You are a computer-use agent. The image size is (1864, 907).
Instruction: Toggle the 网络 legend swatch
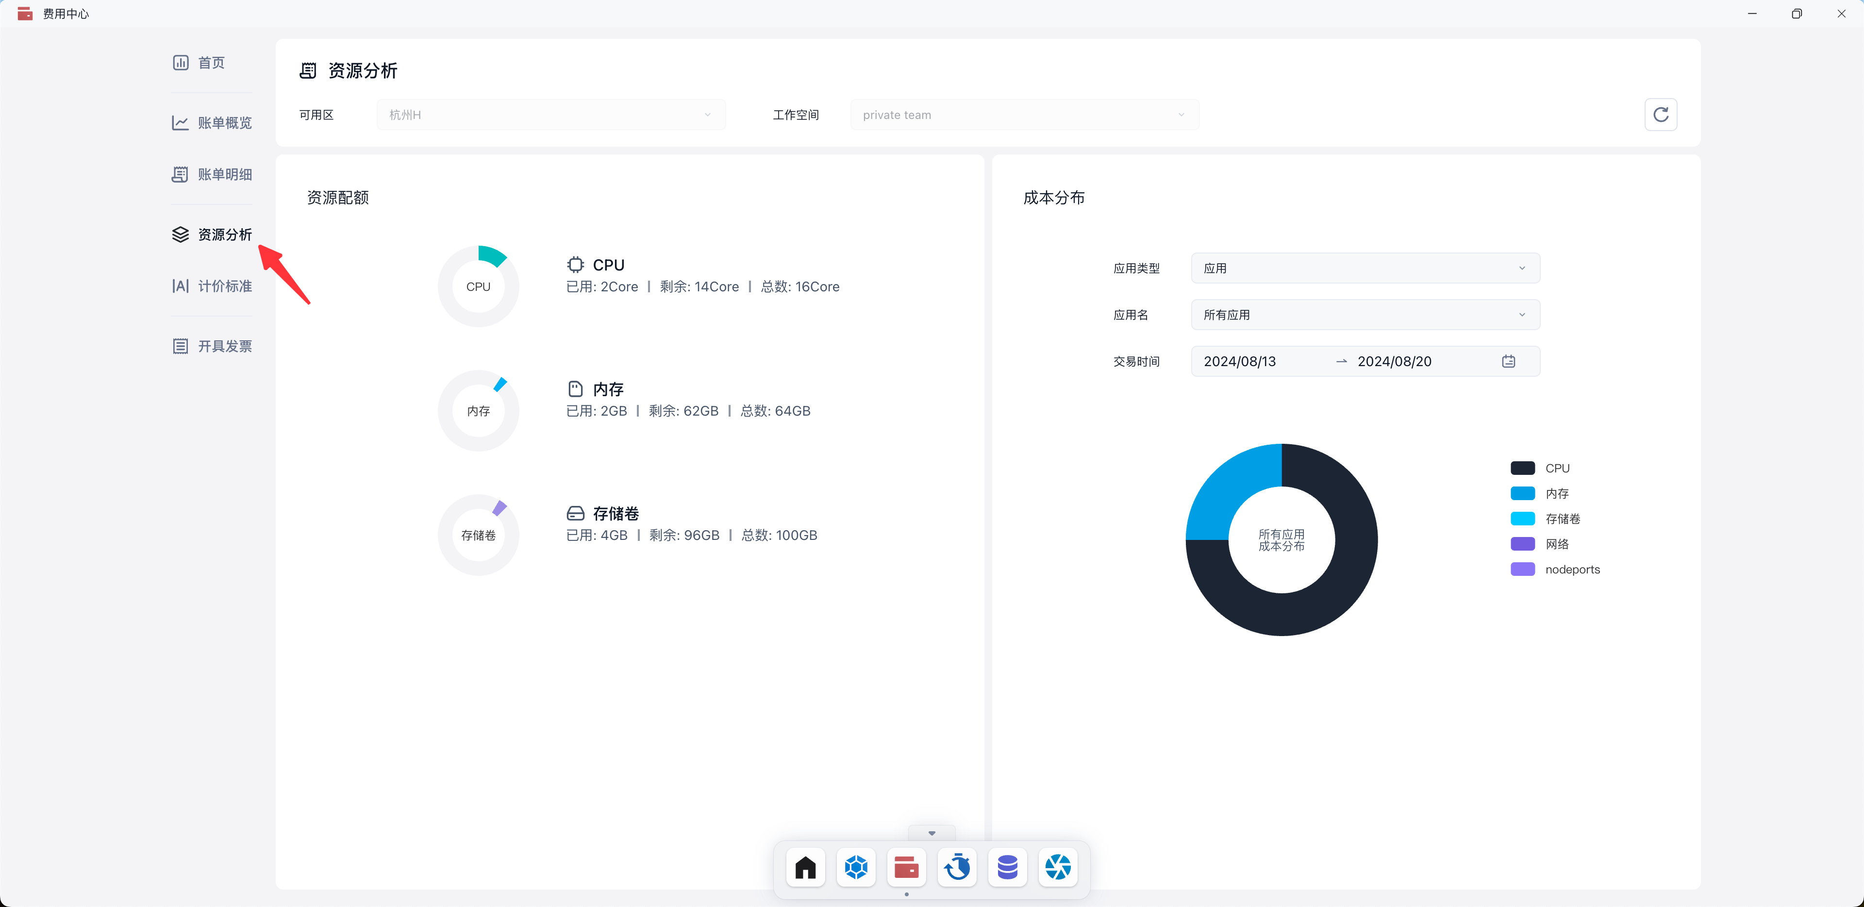(1522, 544)
